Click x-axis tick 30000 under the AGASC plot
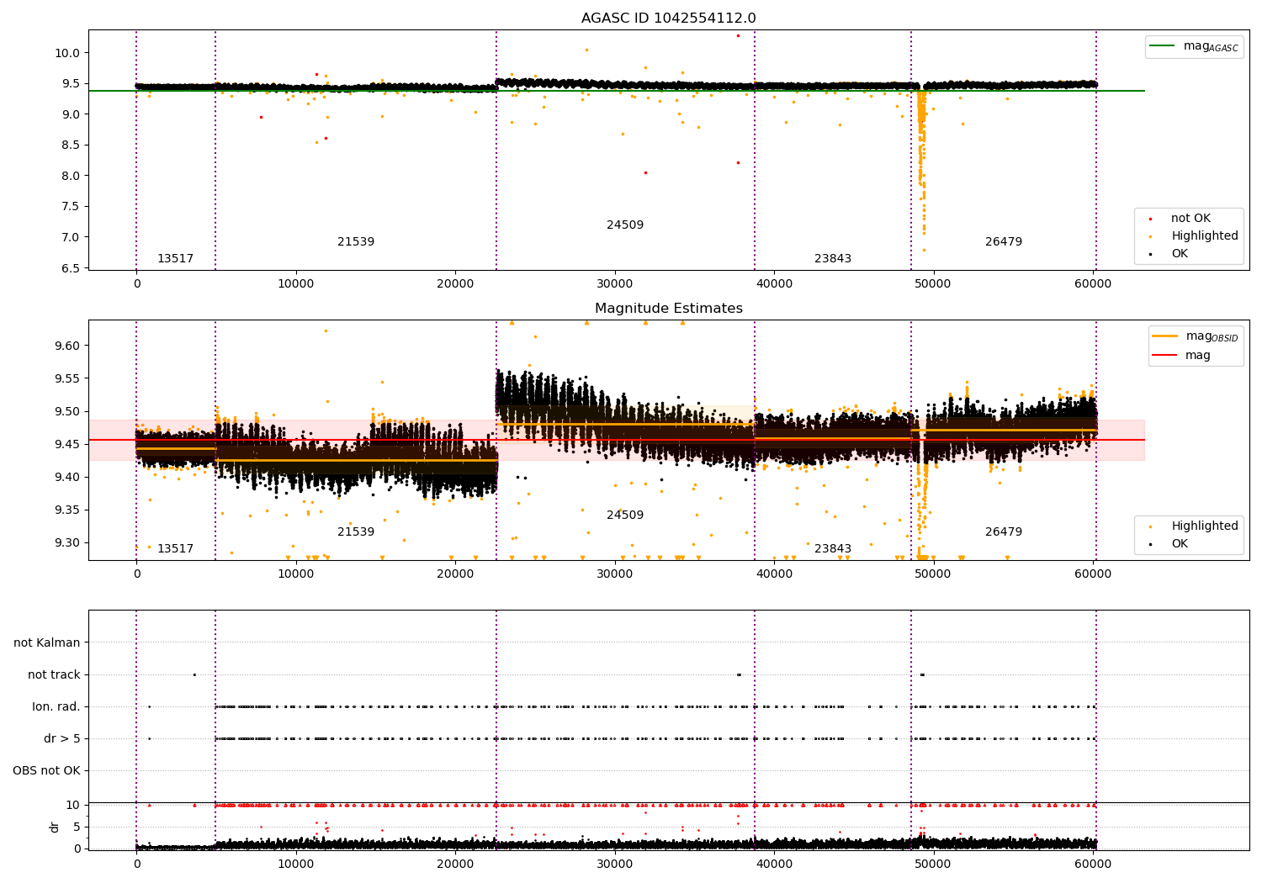 pyautogui.click(x=614, y=284)
